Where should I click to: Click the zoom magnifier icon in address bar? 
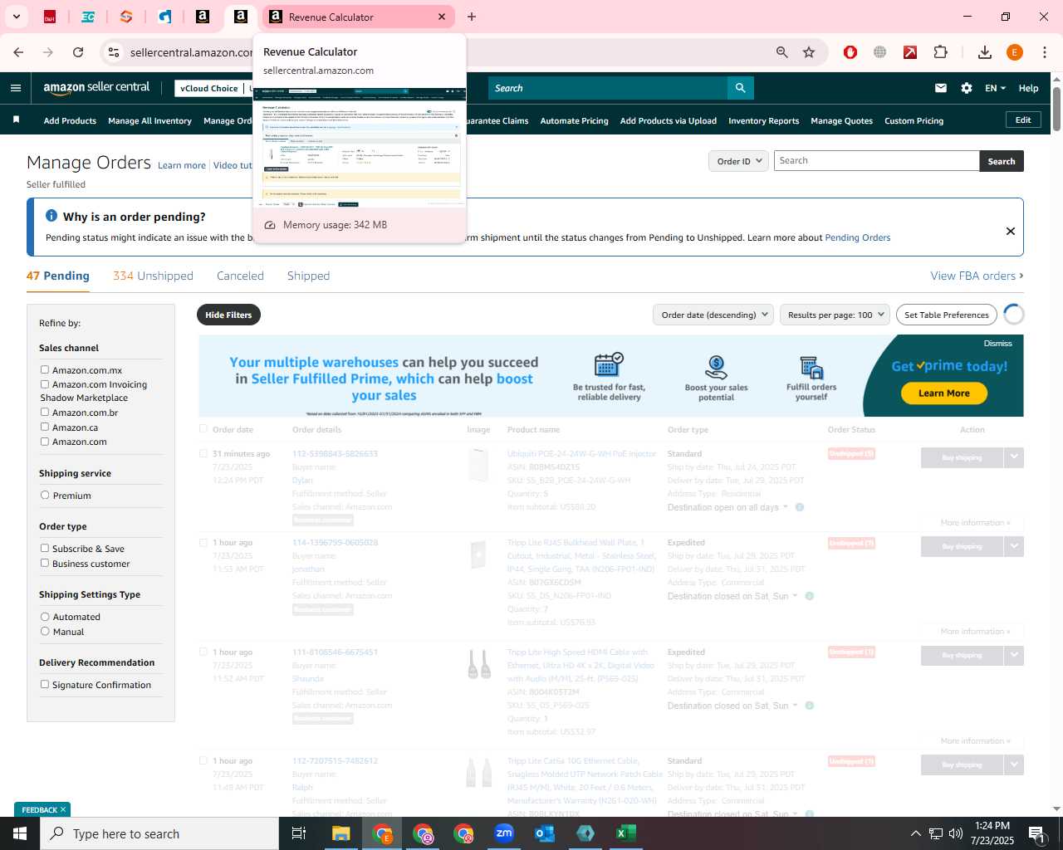[x=781, y=52]
